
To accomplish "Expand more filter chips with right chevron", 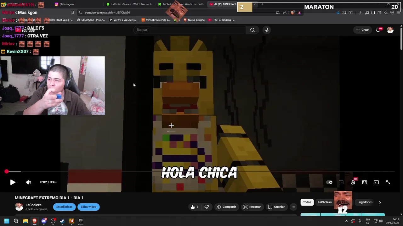I will click(380, 202).
